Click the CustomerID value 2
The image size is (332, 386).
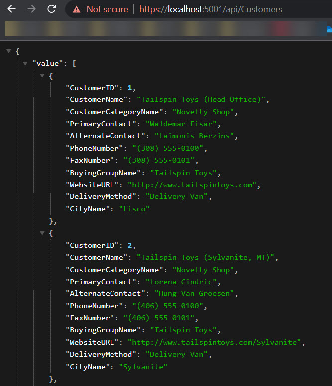click(x=130, y=245)
